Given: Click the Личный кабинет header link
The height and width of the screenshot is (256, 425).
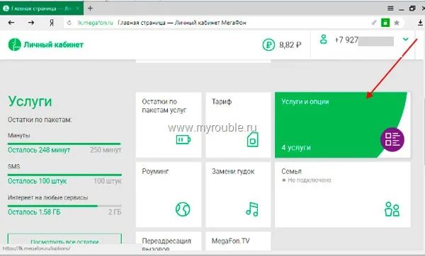Looking at the screenshot, I should [x=53, y=45].
